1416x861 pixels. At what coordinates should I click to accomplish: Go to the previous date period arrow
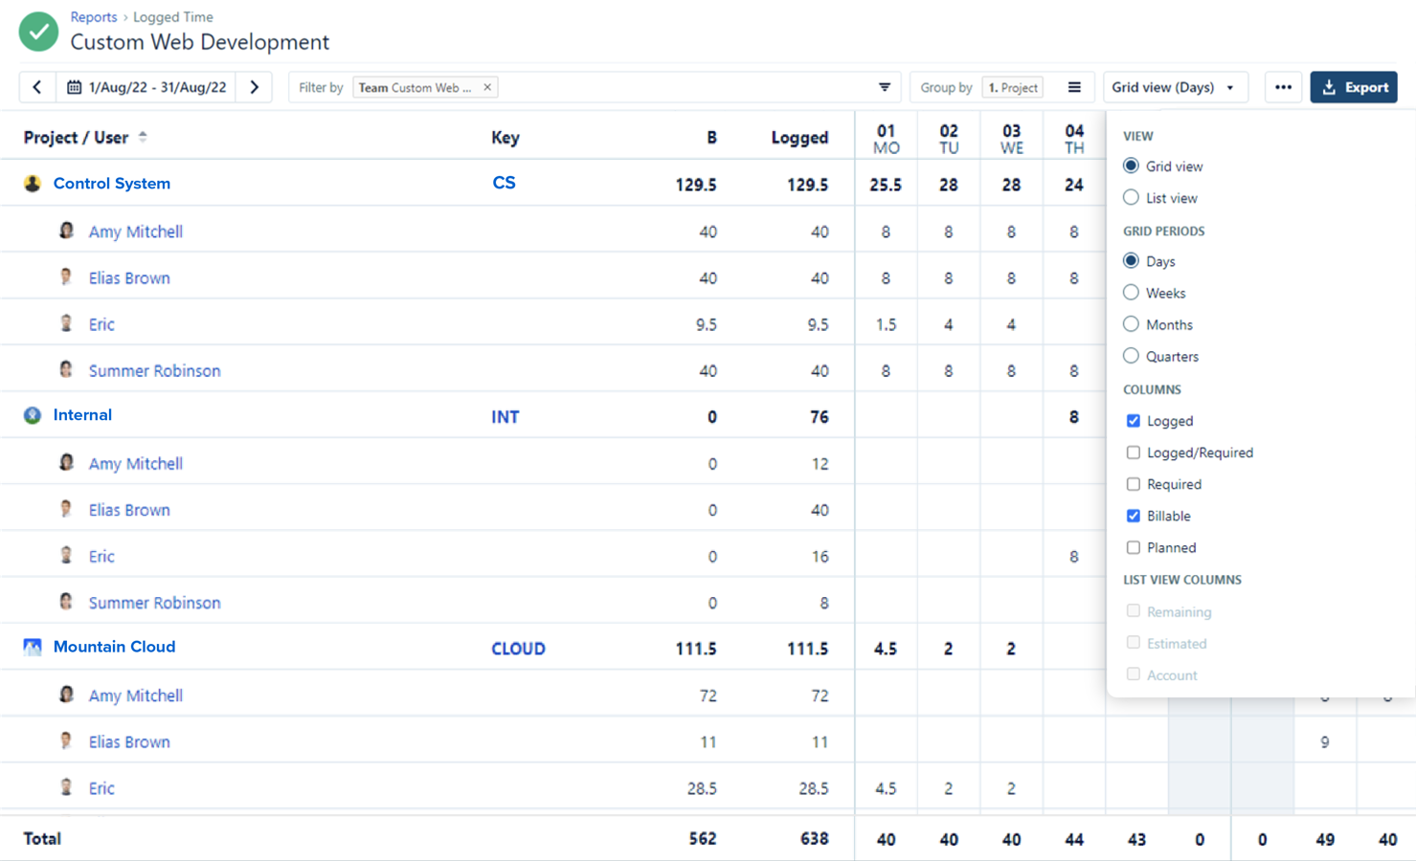tap(37, 87)
